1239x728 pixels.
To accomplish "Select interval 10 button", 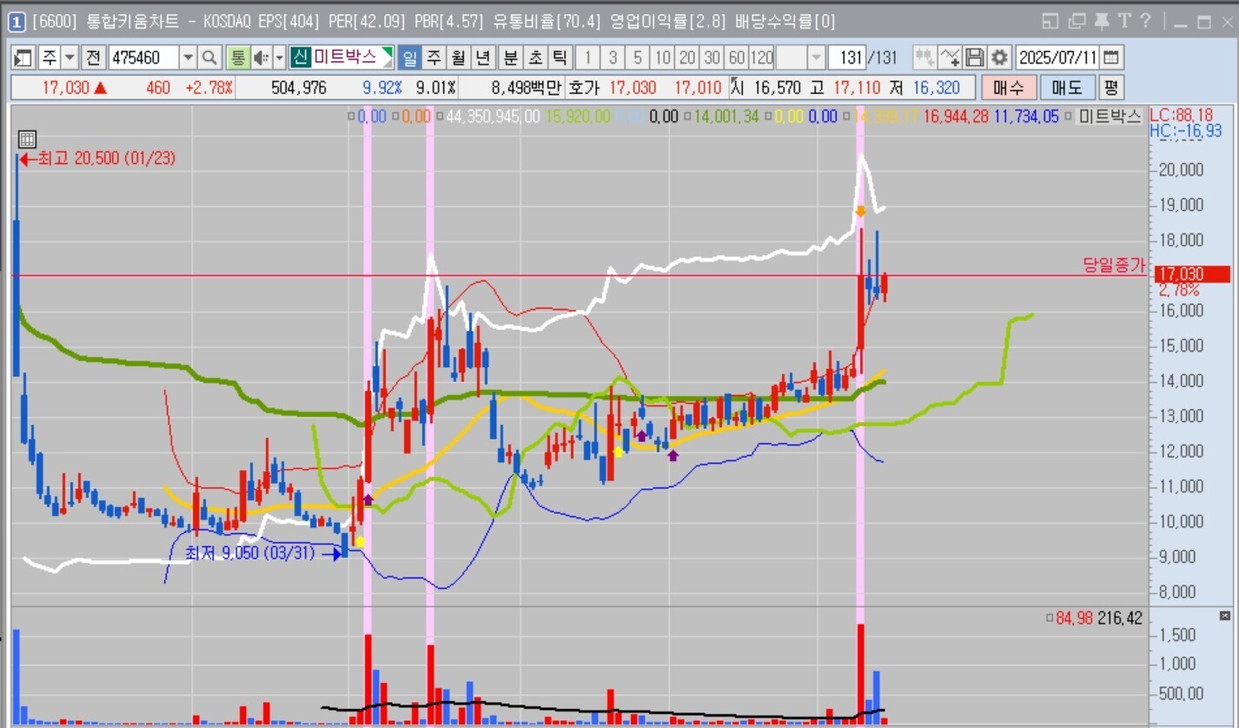I will coord(662,58).
